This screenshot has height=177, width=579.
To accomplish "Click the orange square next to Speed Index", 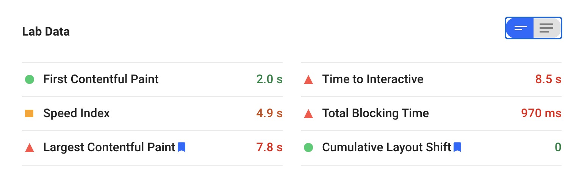I will [30, 113].
